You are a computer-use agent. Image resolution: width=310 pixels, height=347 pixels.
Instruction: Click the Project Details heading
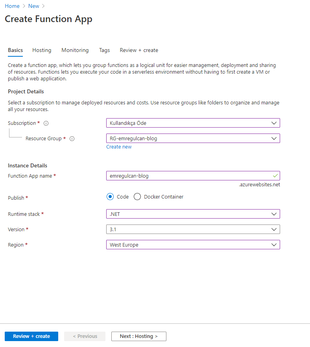pyautogui.click(x=26, y=92)
